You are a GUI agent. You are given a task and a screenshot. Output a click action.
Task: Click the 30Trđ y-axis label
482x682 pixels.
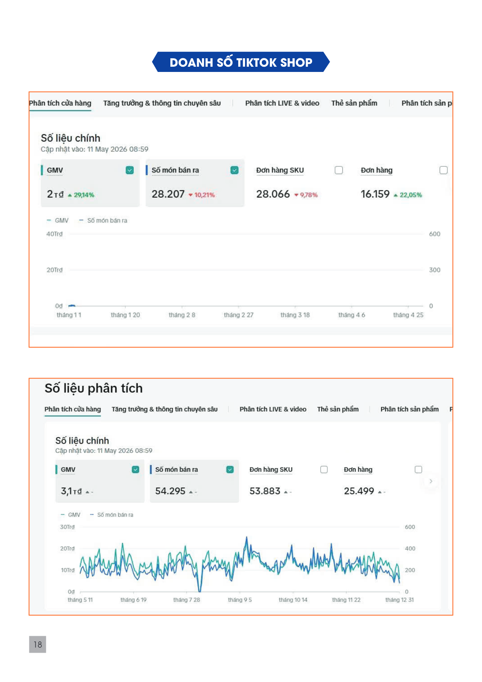pyautogui.click(x=67, y=527)
